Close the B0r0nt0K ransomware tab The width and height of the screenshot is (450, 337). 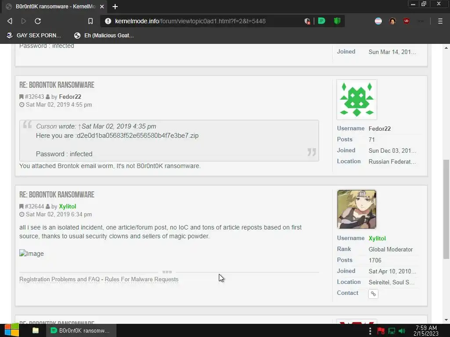(x=102, y=7)
